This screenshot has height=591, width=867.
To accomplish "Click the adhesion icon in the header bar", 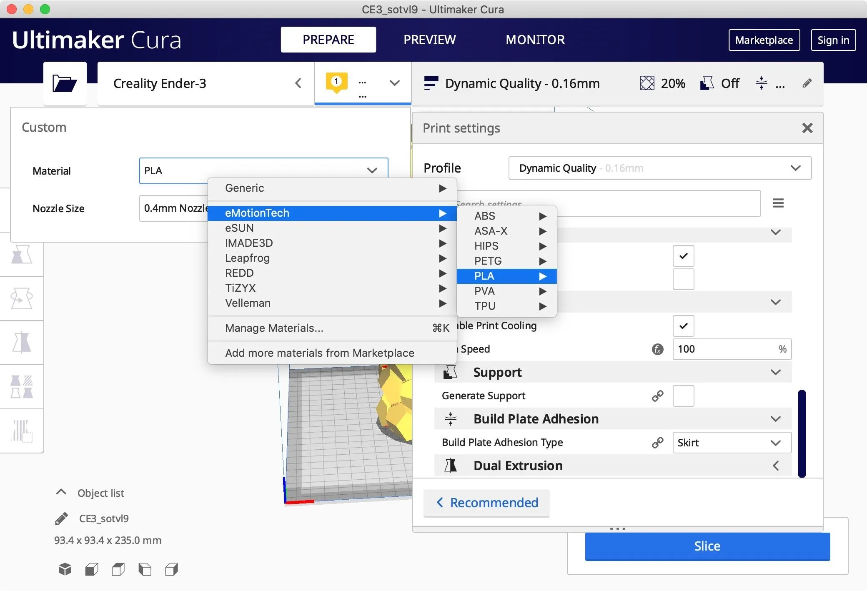I will pyautogui.click(x=761, y=83).
